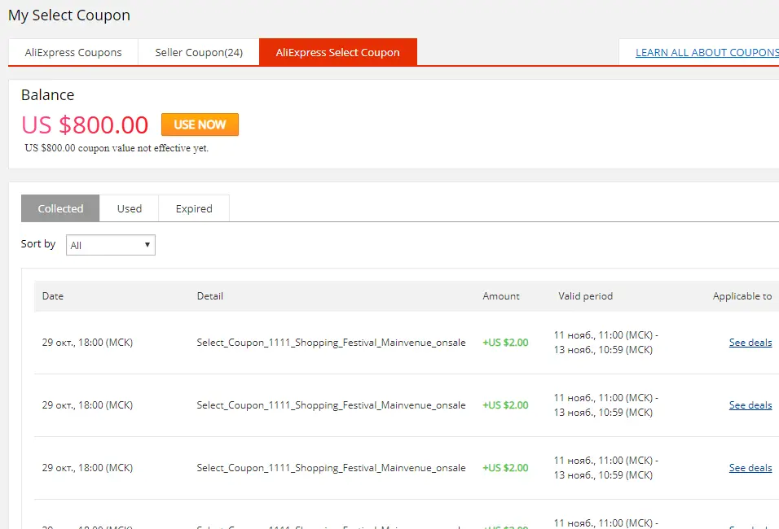The image size is (779, 529).
Task: Click the Amount column header
Action: coord(501,295)
